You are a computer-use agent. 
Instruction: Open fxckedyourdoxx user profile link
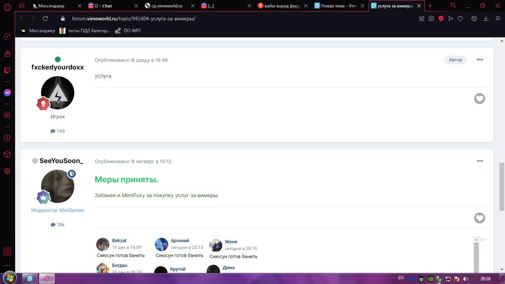58,67
